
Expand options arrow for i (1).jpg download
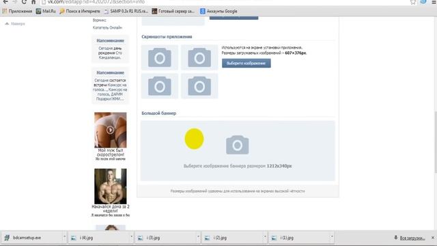(x=332, y=237)
